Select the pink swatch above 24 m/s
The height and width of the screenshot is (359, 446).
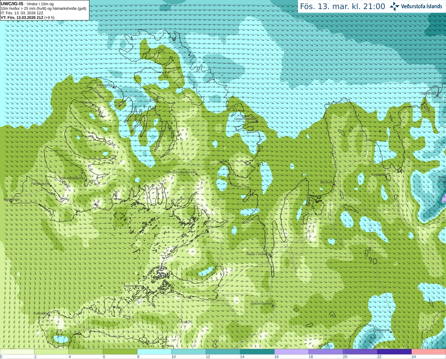[429, 352]
